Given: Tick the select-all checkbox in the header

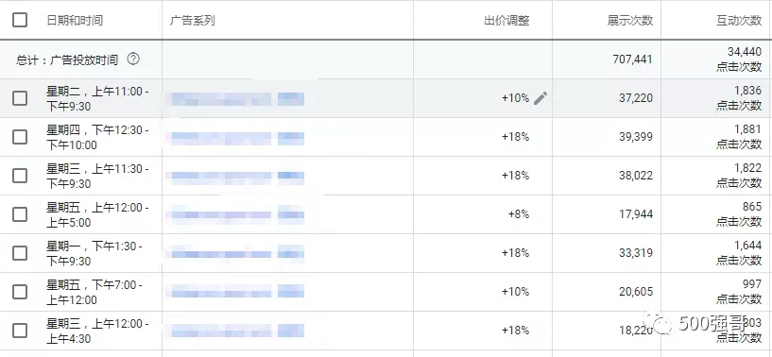Looking at the screenshot, I should point(20,20).
